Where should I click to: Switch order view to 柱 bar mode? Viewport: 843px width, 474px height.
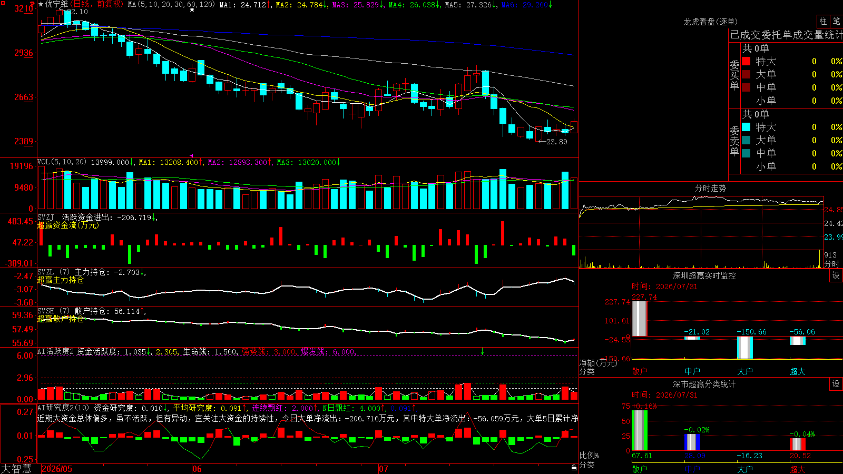[x=823, y=22]
